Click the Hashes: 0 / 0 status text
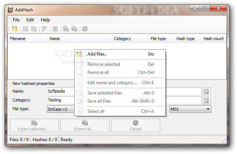The image size is (237, 154). click(45, 140)
